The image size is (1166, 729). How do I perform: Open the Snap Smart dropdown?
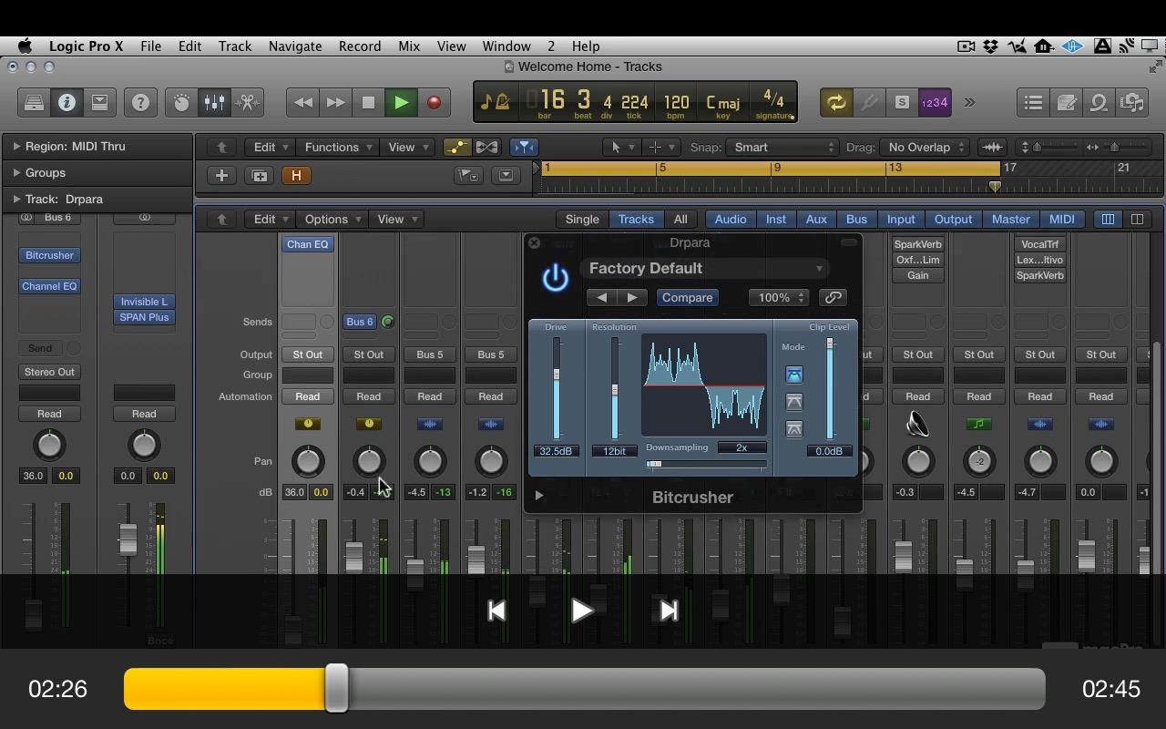coord(781,147)
